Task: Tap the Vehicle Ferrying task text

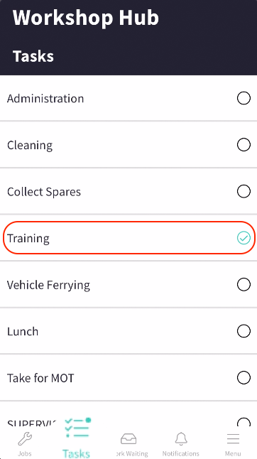Action: tap(48, 285)
